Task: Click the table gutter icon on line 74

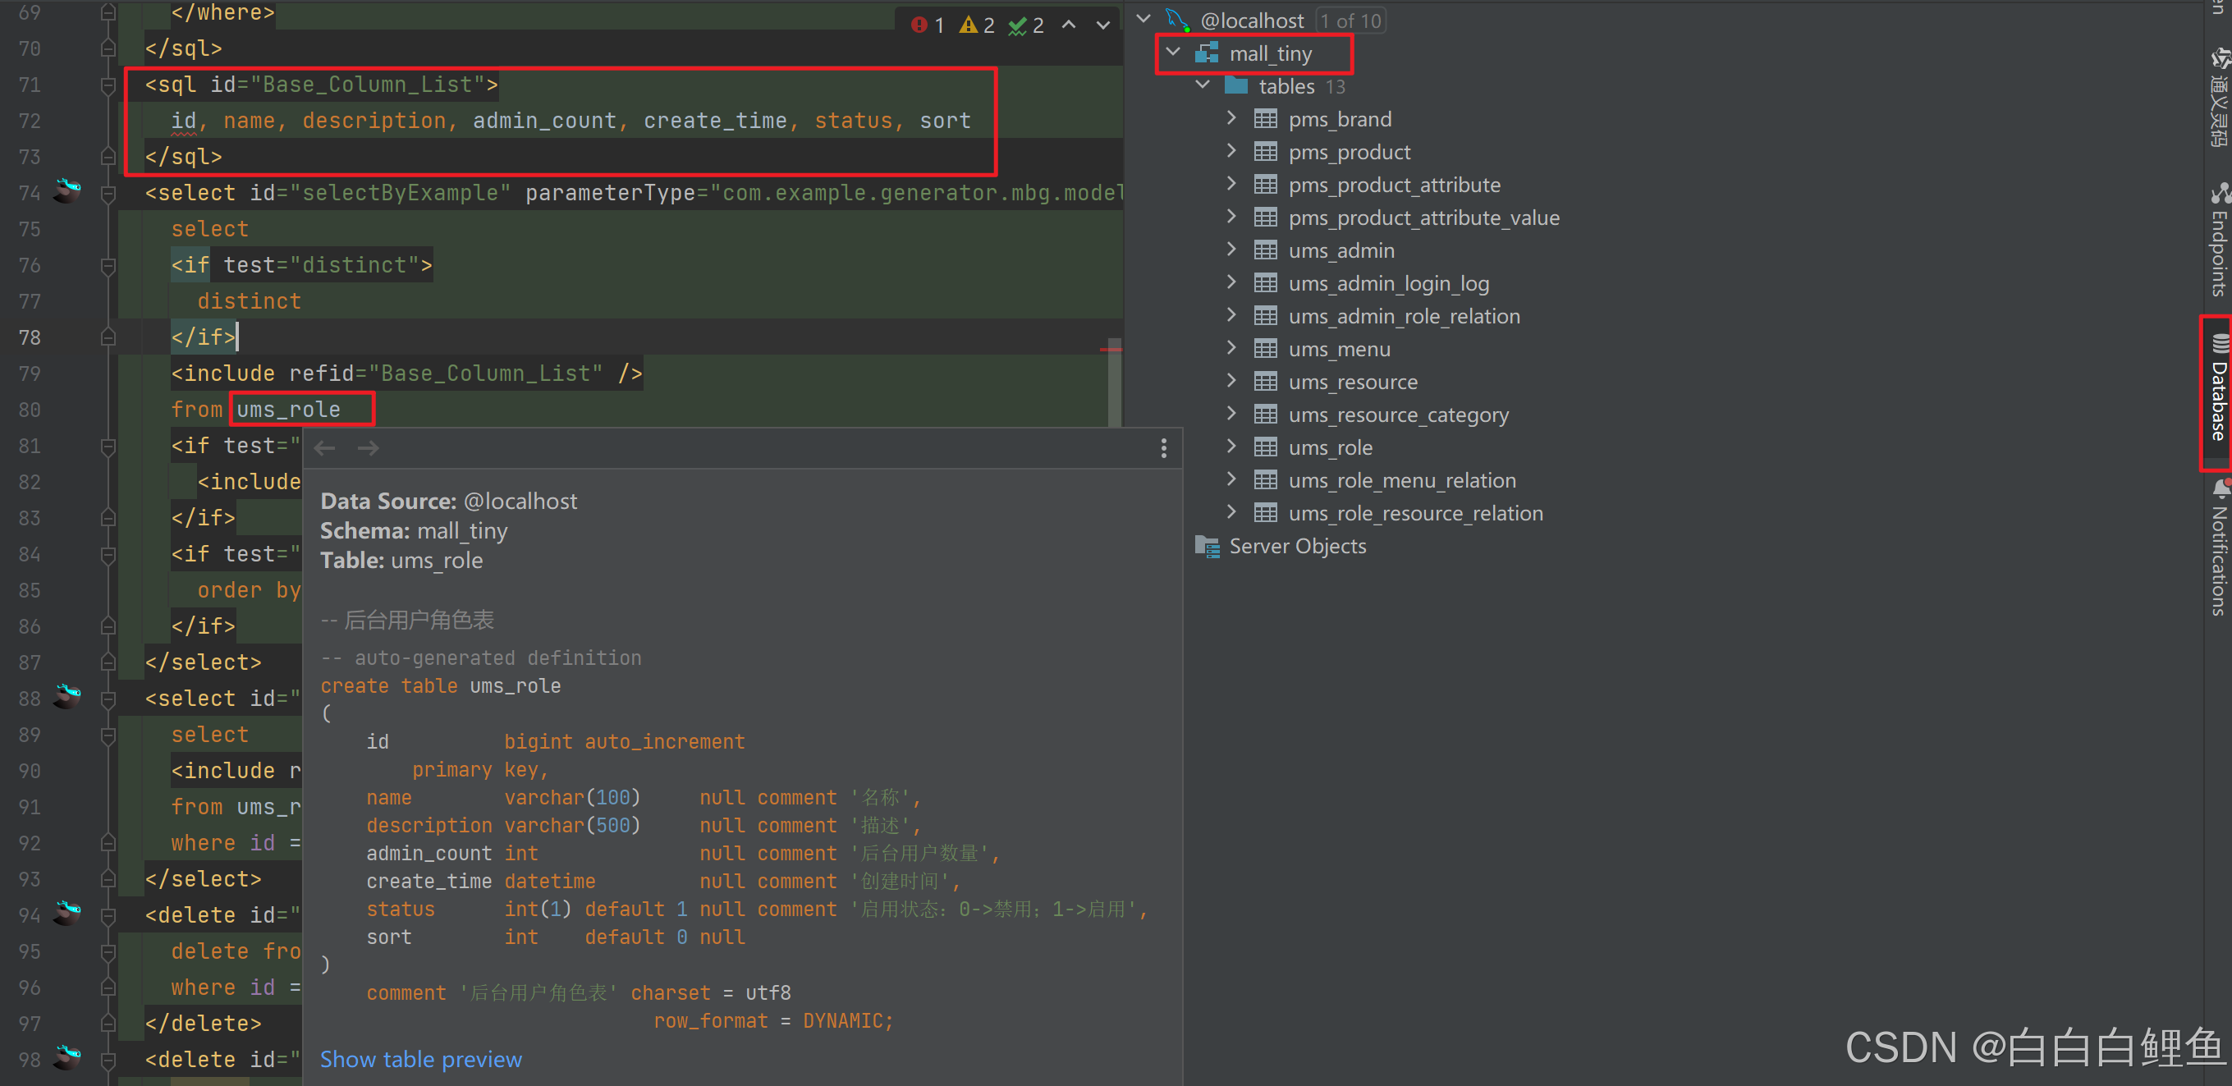Action: [x=67, y=192]
